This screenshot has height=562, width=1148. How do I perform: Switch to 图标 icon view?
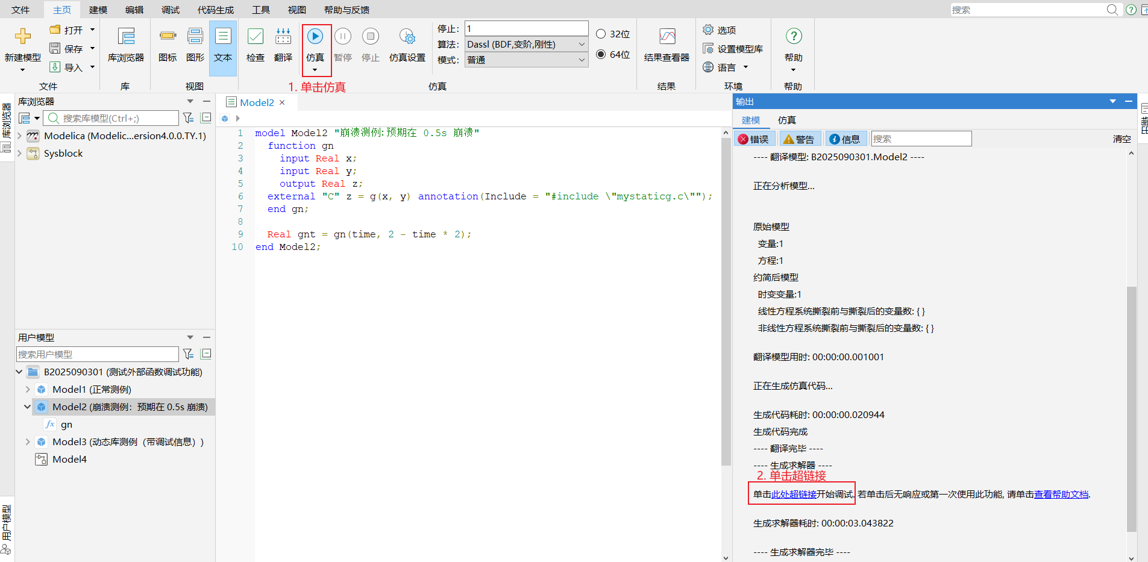click(x=168, y=37)
